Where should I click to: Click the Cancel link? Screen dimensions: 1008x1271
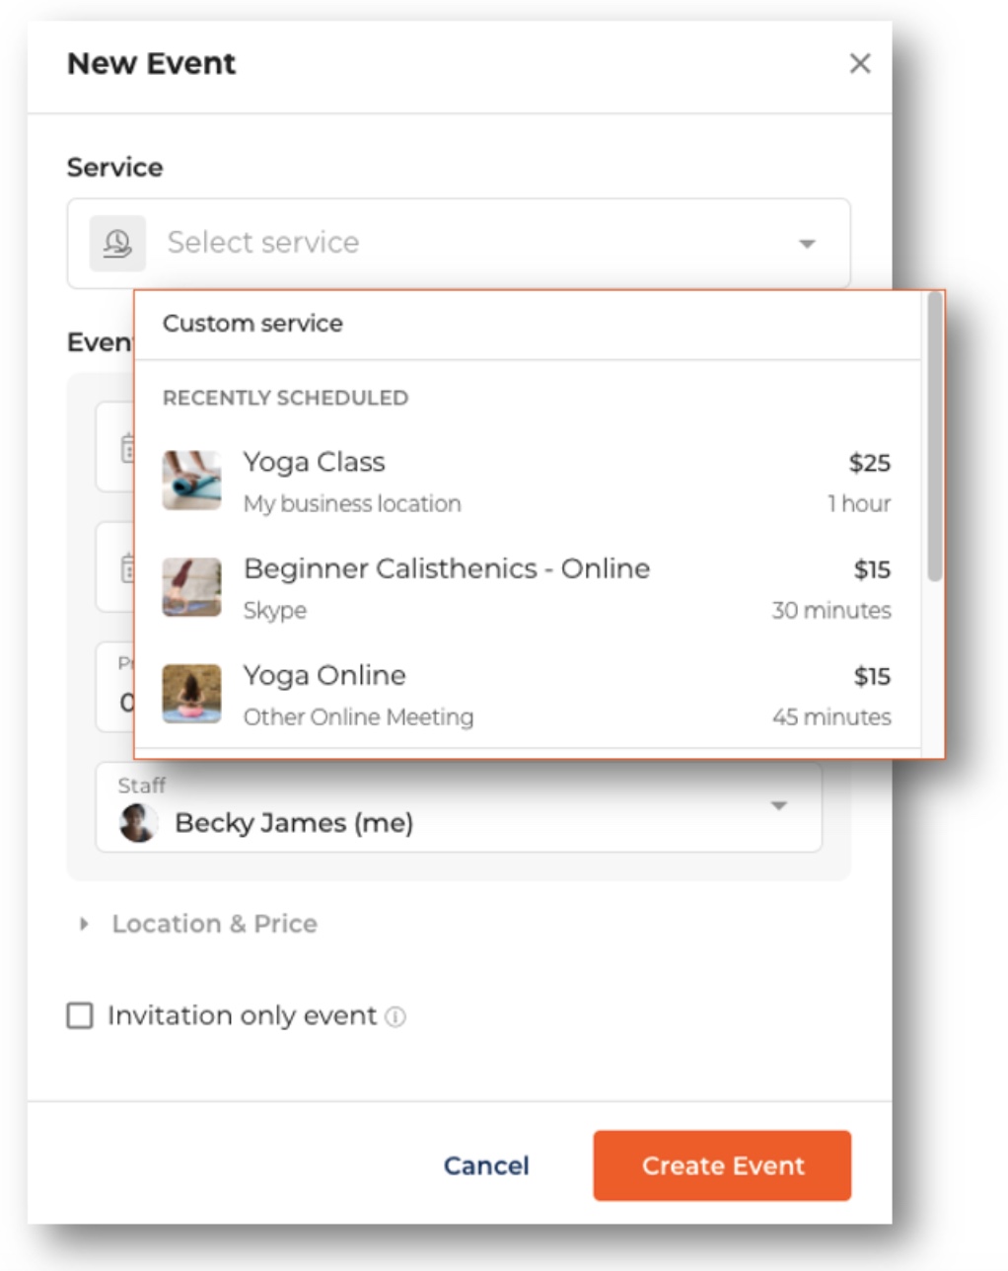tap(486, 1165)
